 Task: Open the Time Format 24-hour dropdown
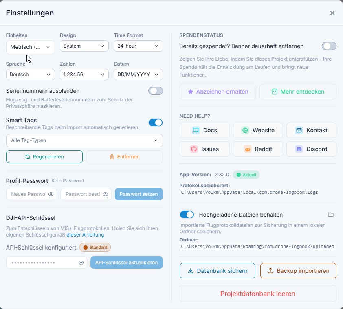[x=138, y=46]
